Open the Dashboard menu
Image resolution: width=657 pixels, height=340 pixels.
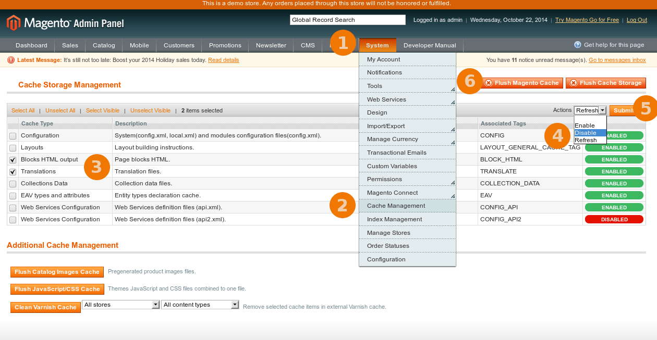point(31,45)
